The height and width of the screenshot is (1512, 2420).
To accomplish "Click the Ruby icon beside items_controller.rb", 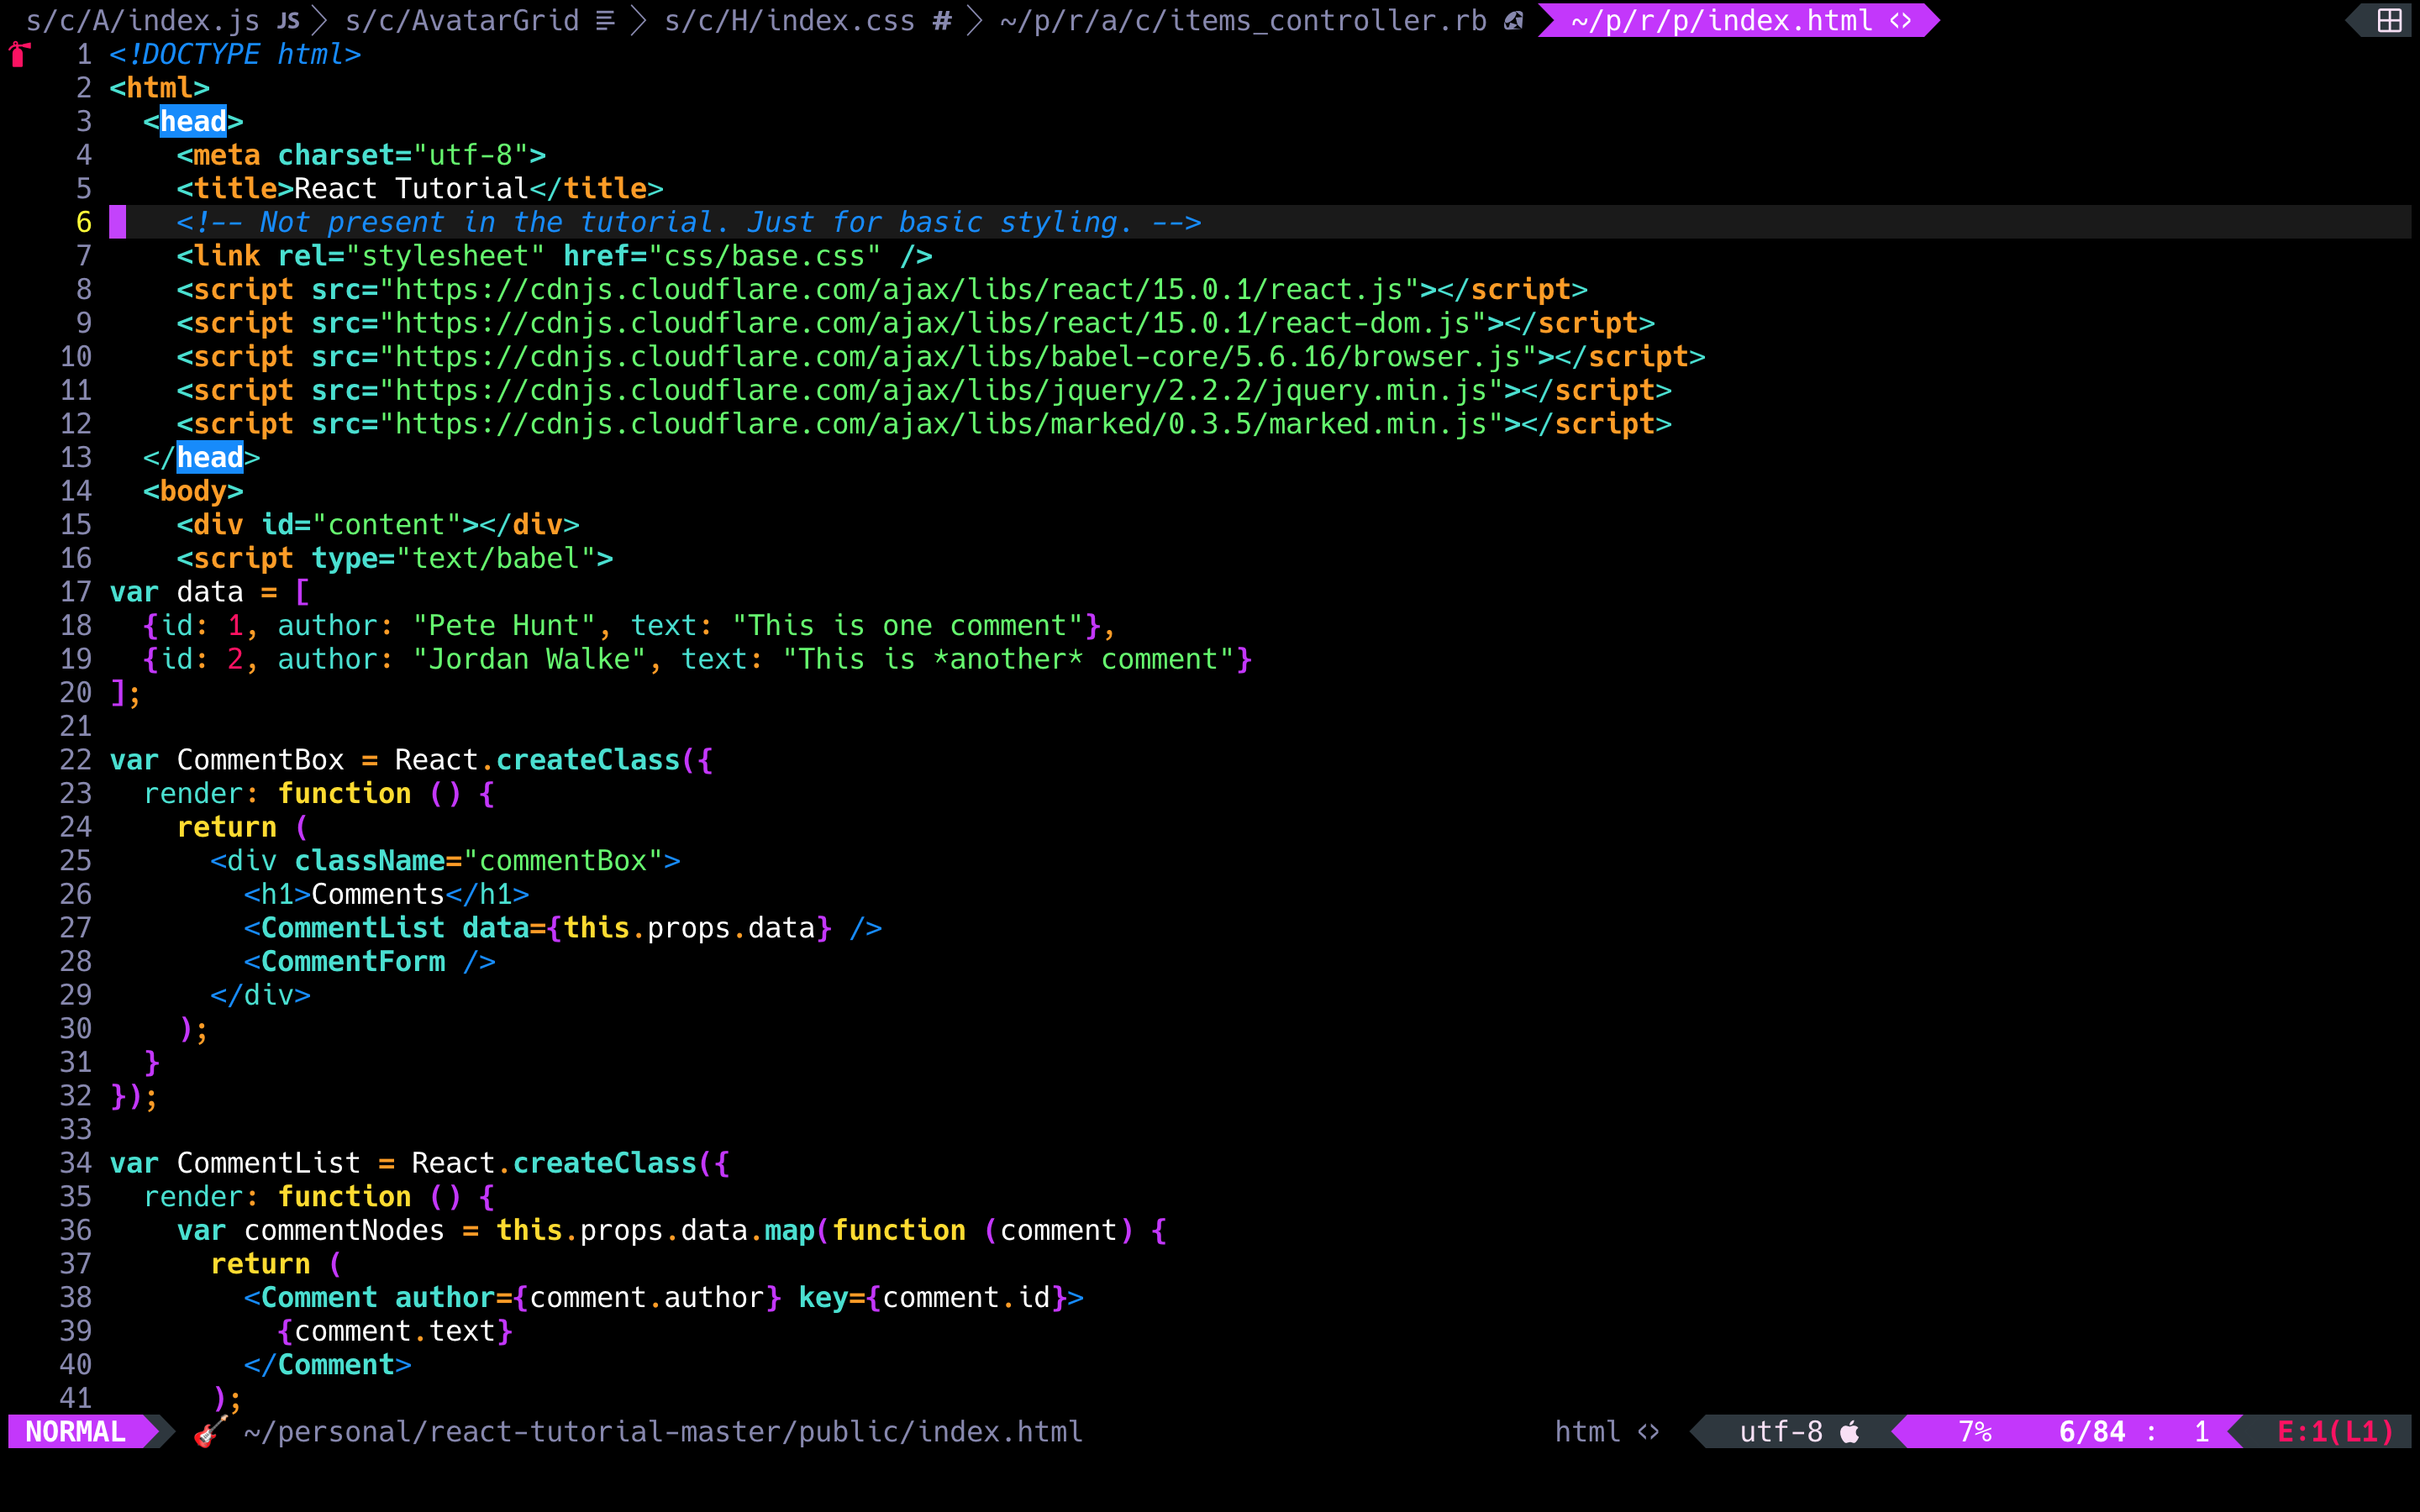I will 1513,20.
